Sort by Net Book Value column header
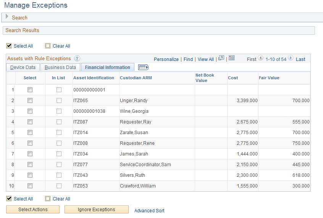The height and width of the screenshot is (218, 323). coord(205,78)
